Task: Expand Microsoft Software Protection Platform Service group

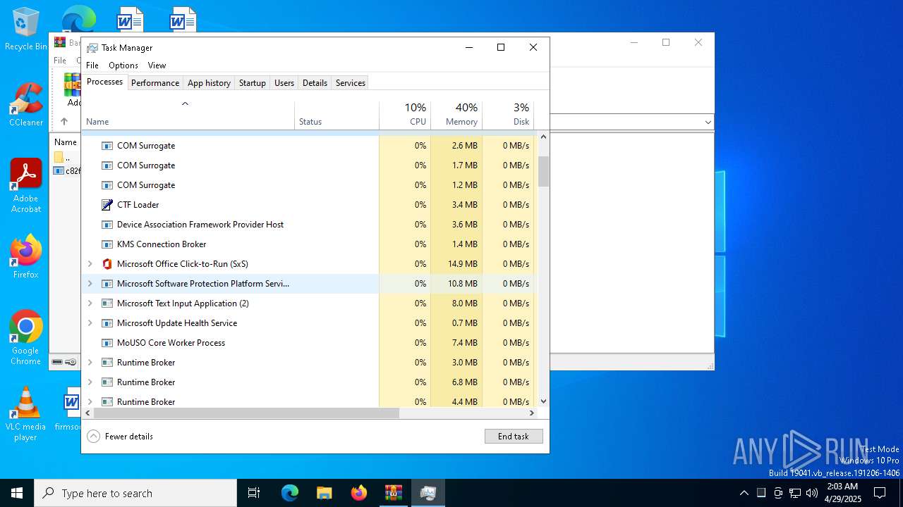Action: tap(90, 284)
